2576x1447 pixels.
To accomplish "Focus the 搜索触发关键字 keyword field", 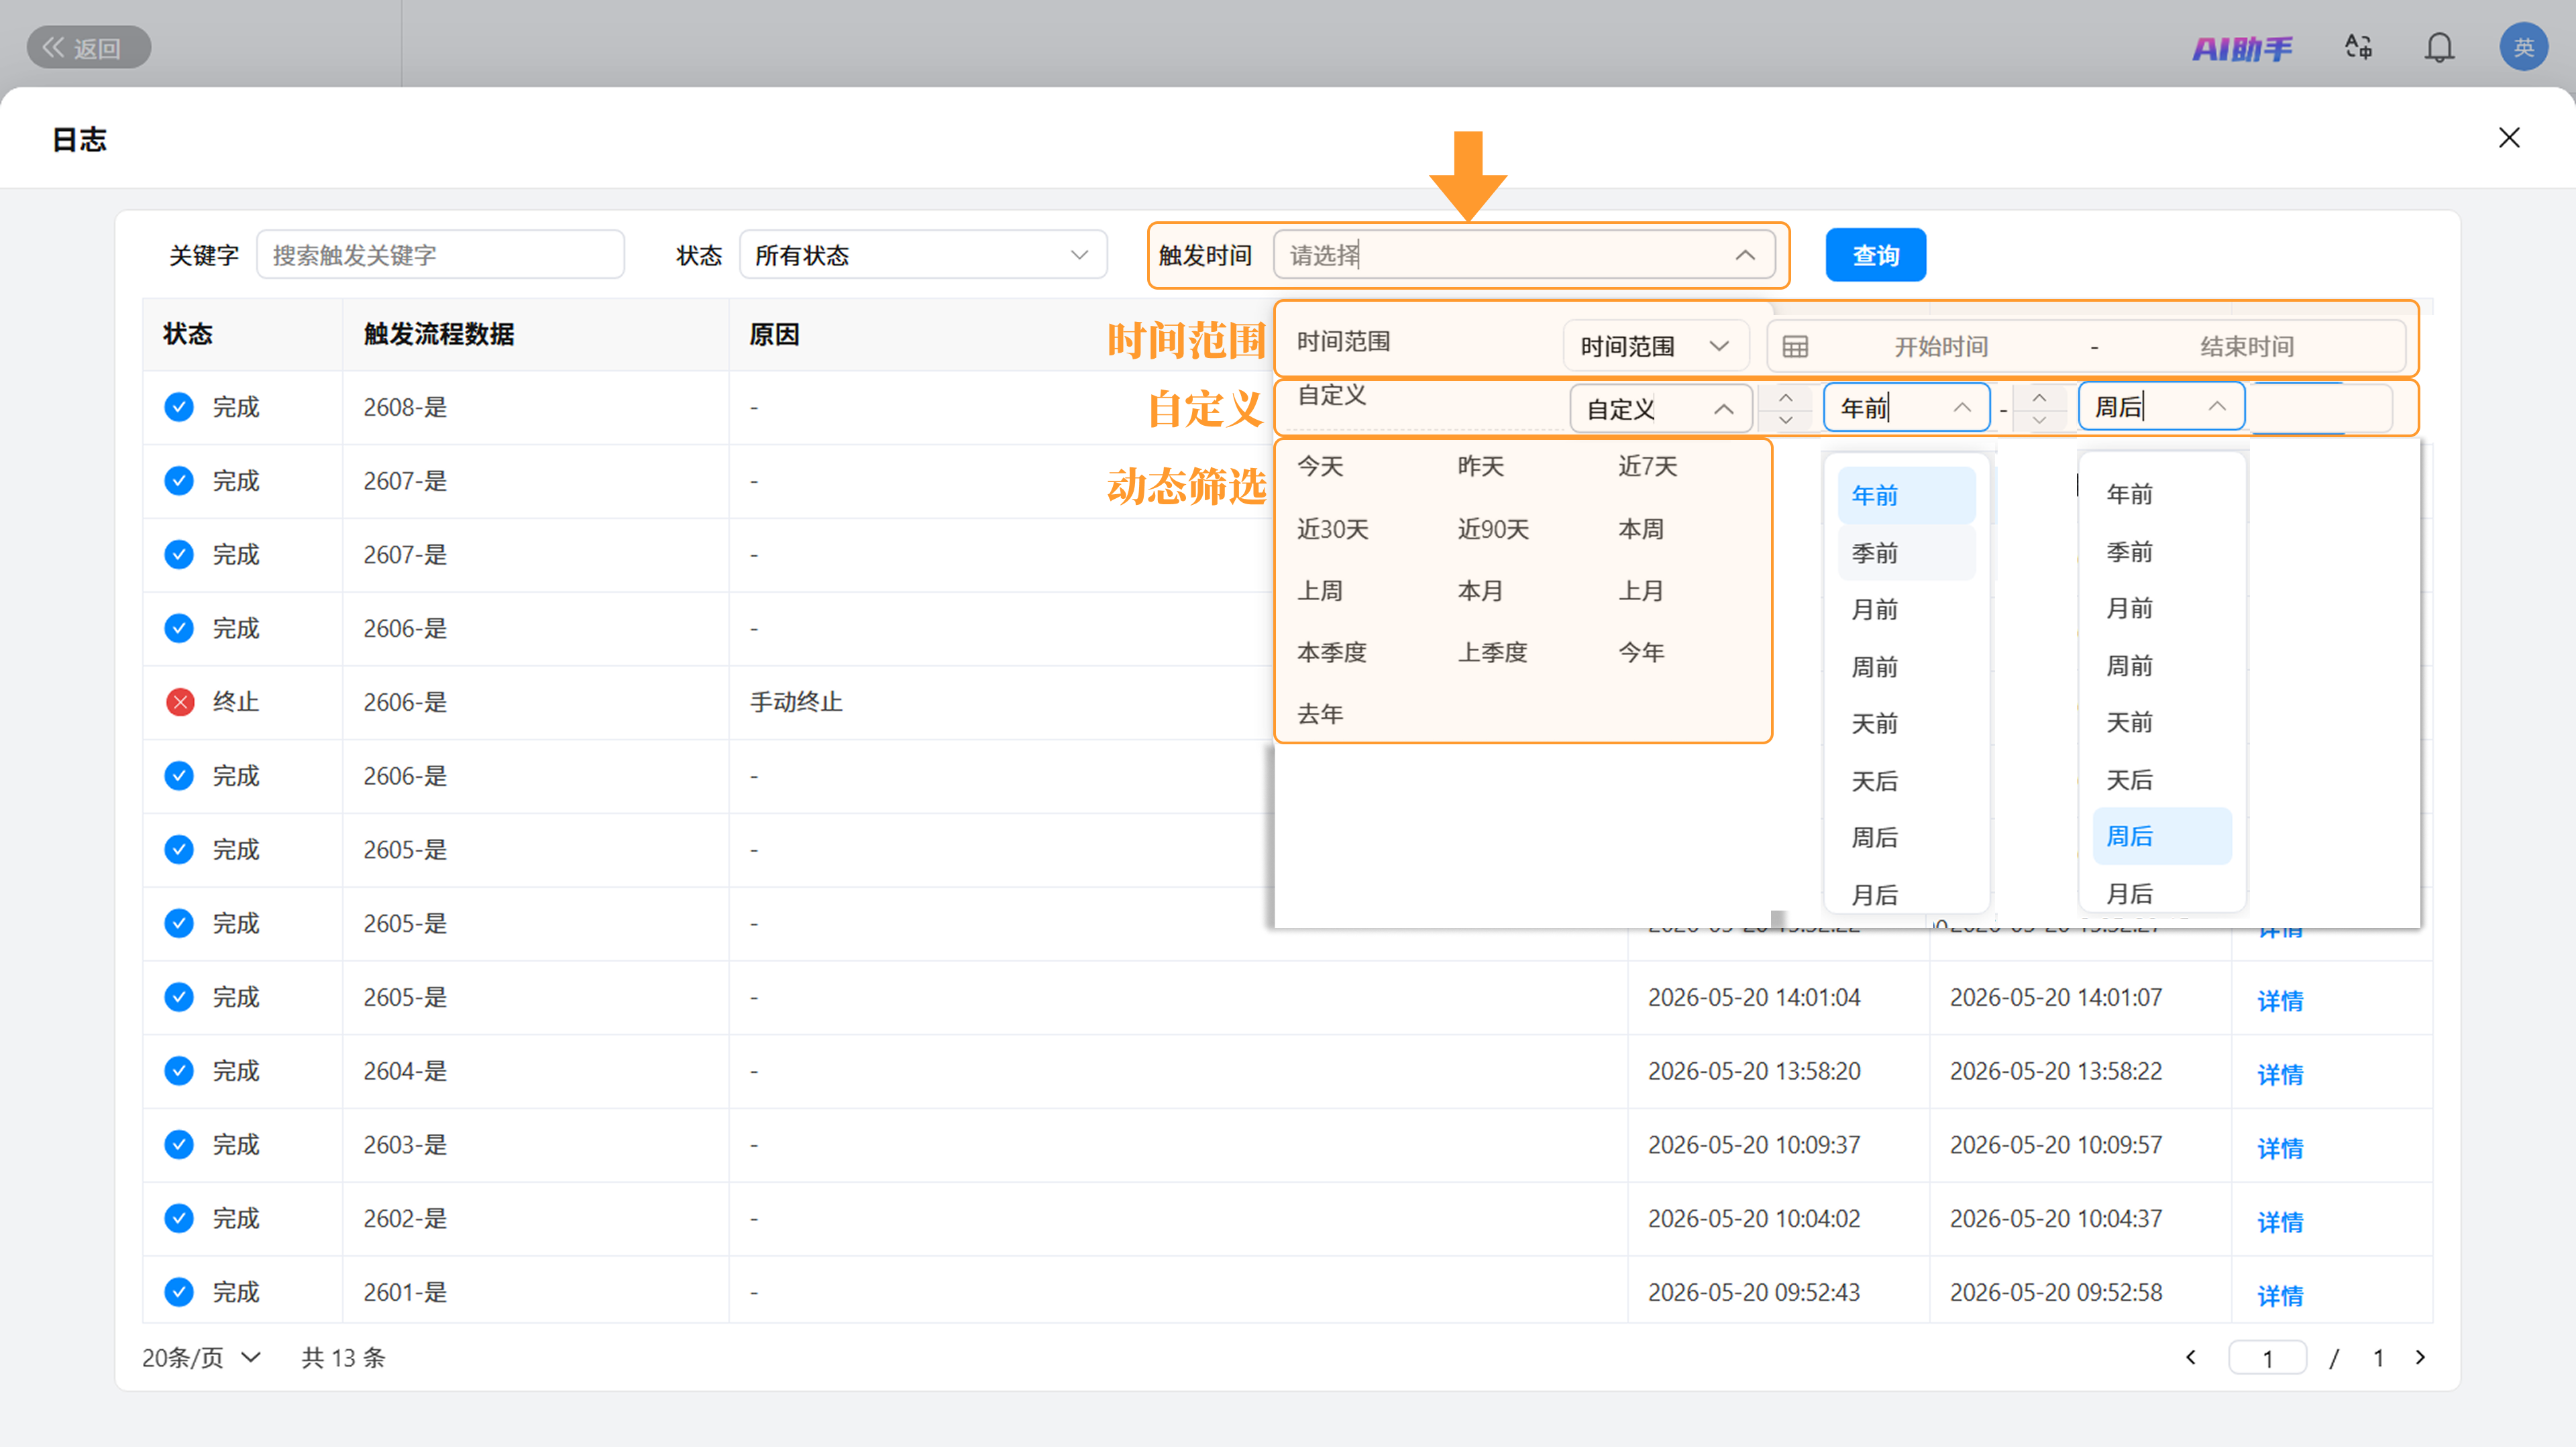I will point(440,255).
